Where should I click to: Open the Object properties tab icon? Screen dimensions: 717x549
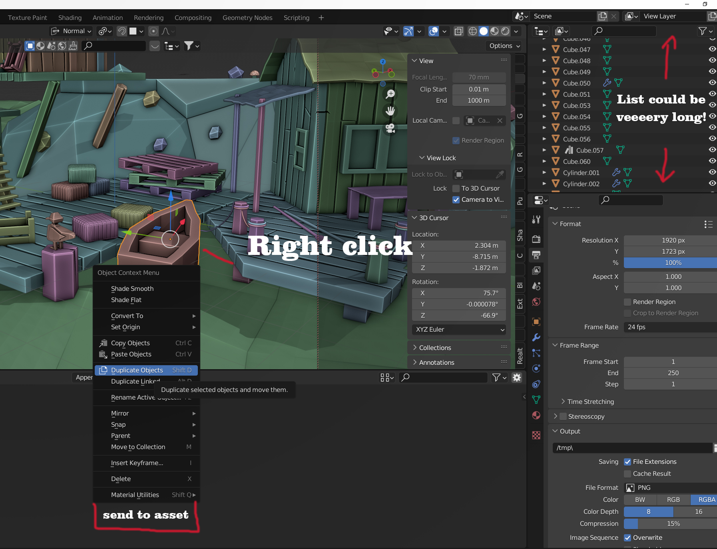tap(536, 322)
